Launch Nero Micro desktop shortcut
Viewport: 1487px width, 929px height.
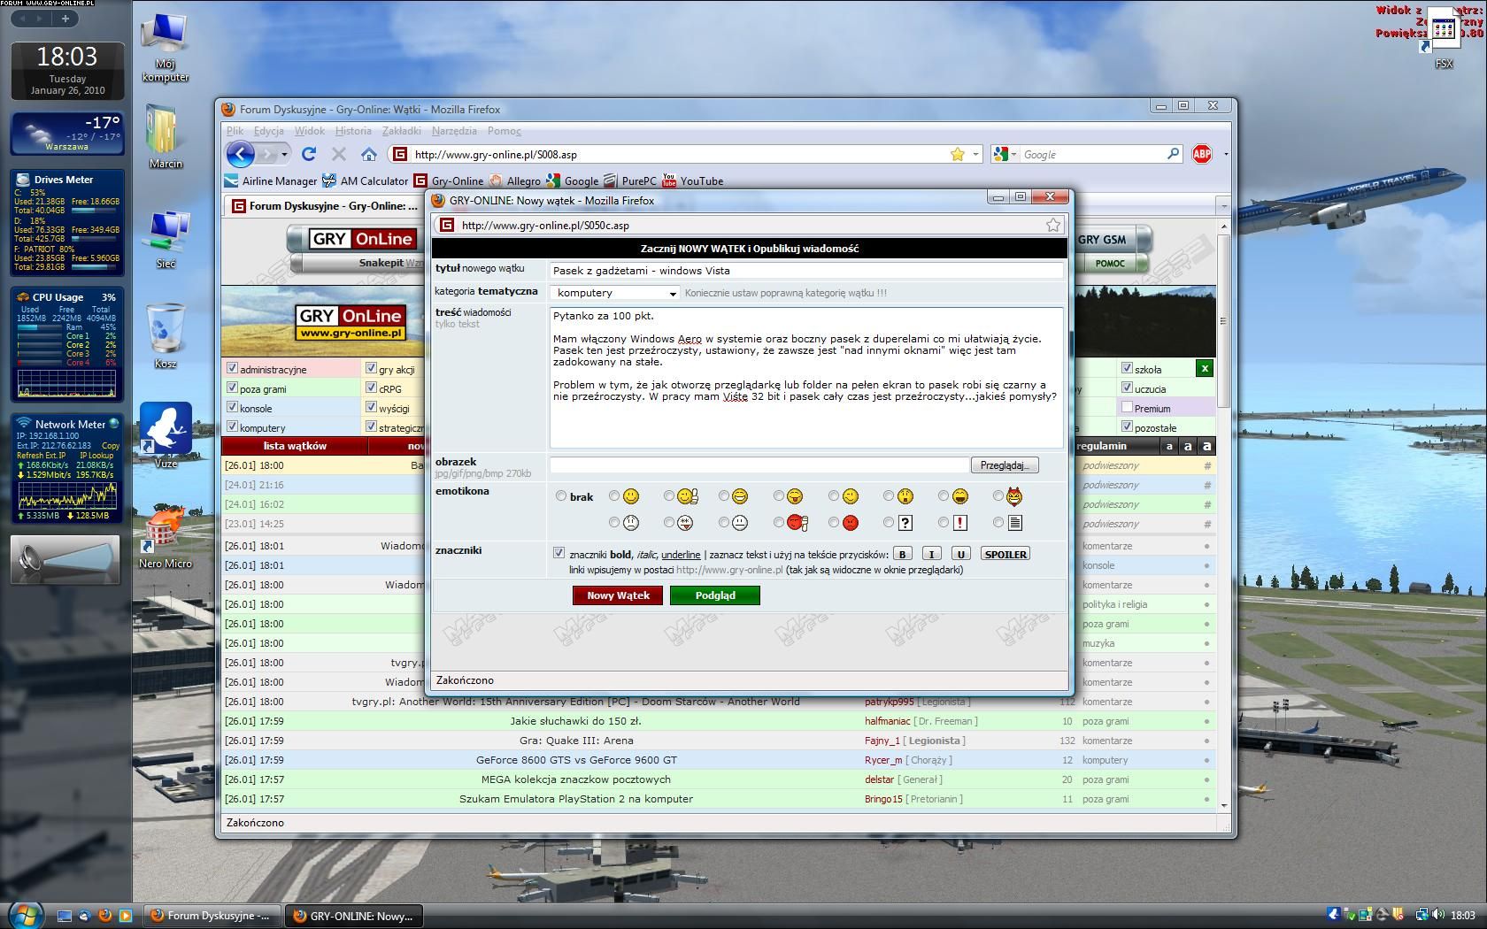[166, 536]
